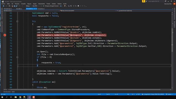The width and height of the screenshot is (176, 99).
Task: Click the feedback icon near quick launch
Action: pyautogui.click(x=147, y=1)
